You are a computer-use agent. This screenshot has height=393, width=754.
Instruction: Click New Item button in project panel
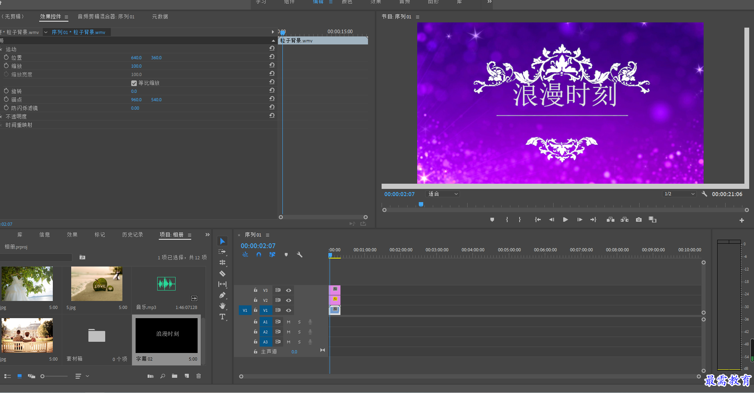tap(187, 376)
